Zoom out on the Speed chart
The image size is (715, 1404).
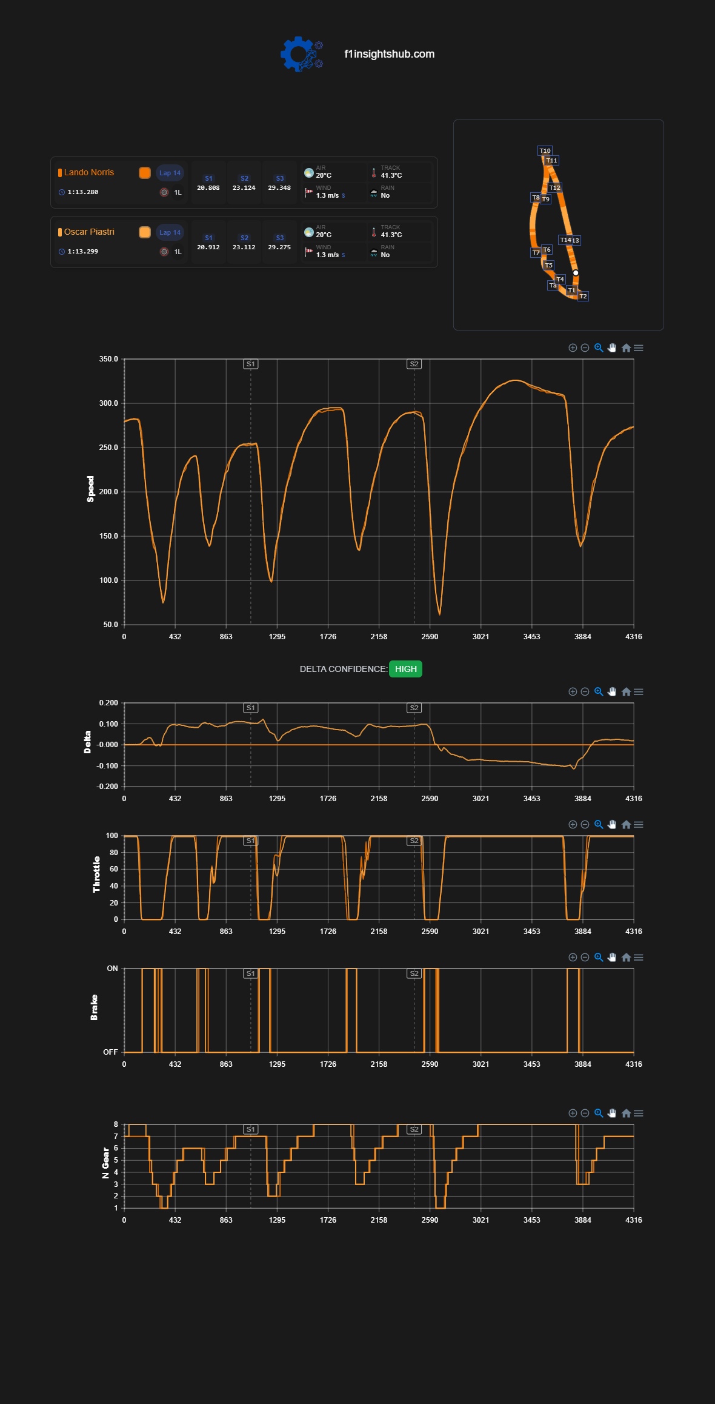585,348
